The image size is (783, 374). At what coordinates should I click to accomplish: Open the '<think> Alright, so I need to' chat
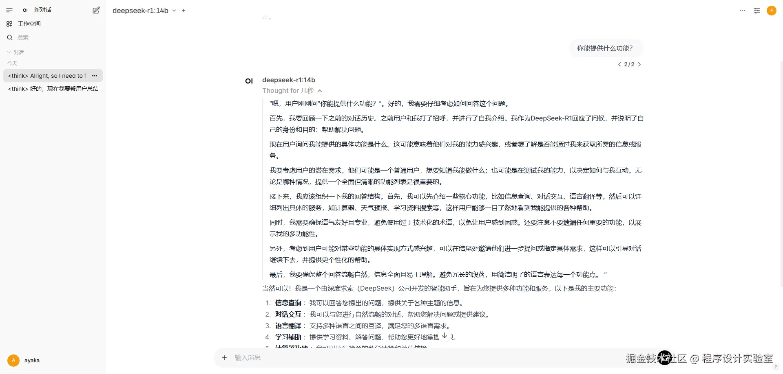47,76
